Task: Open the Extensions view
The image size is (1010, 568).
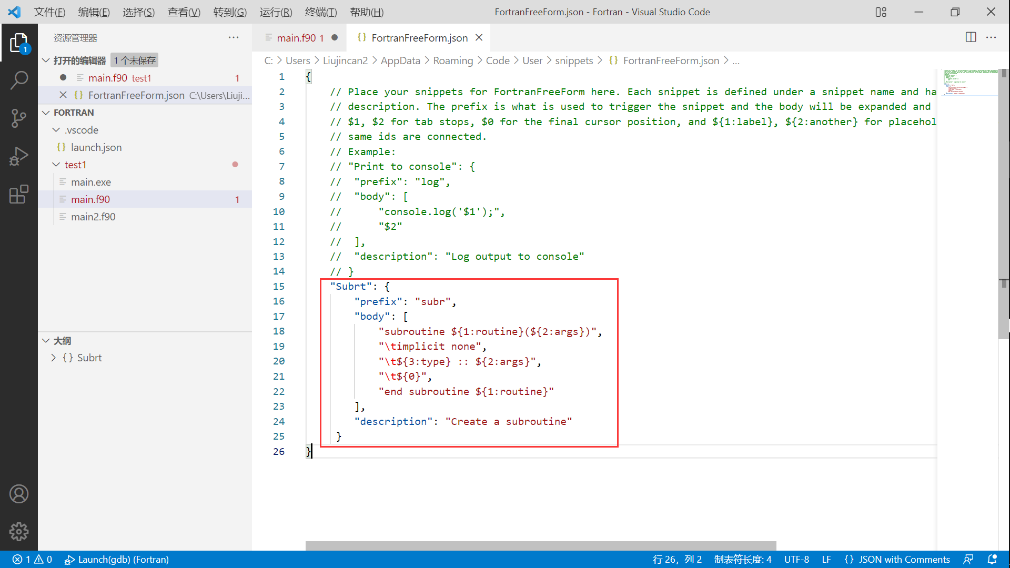Action: (19, 194)
